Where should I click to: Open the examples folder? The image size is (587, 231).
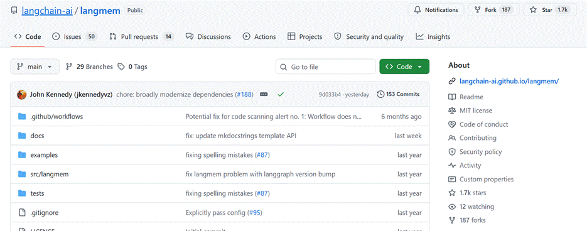(44, 155)
